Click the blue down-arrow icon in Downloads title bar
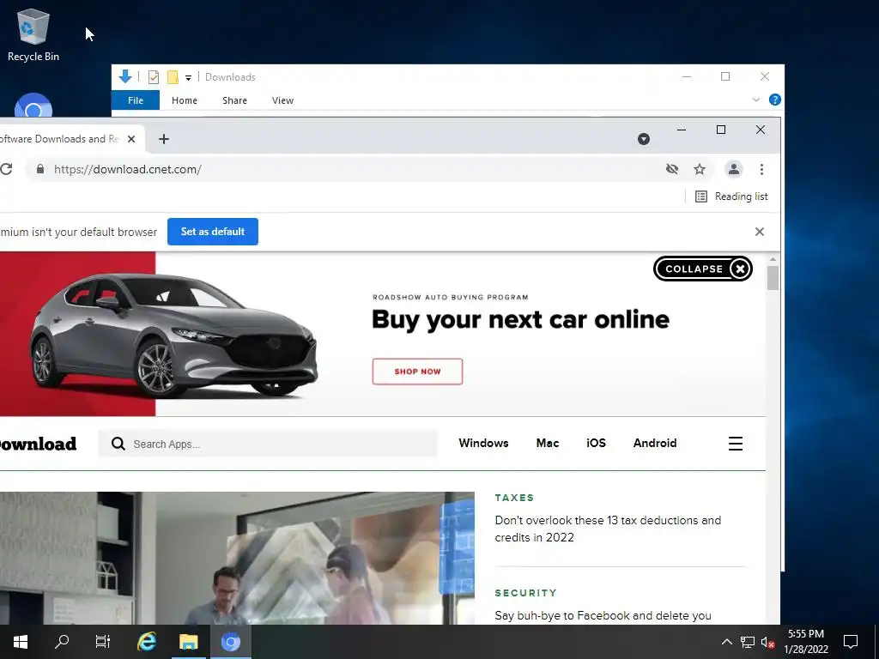This screenshot has width=879, height=659. [125, 76]
